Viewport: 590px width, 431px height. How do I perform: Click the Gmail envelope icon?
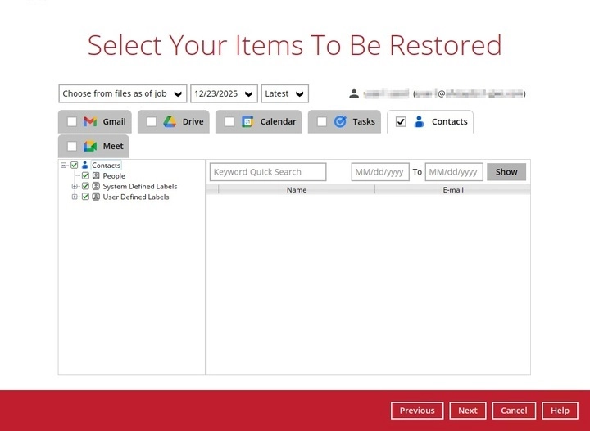point(90,122)
